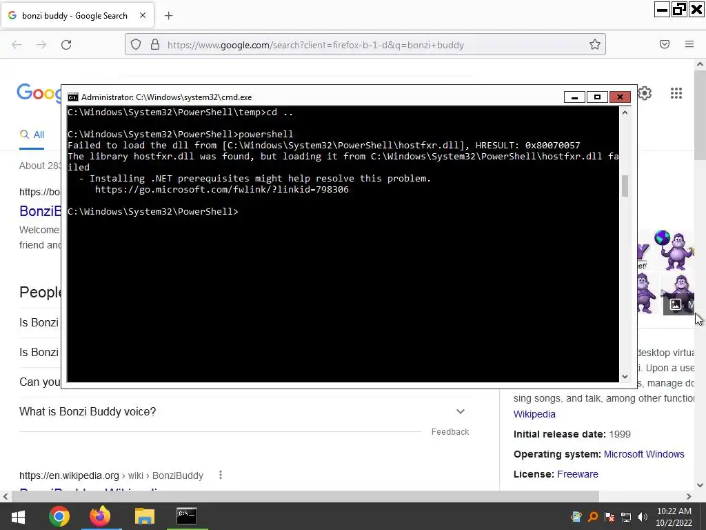Click cmd scrollbar down arrow
Viewport: 706px width, 530px height.
(x=625, y=377)
